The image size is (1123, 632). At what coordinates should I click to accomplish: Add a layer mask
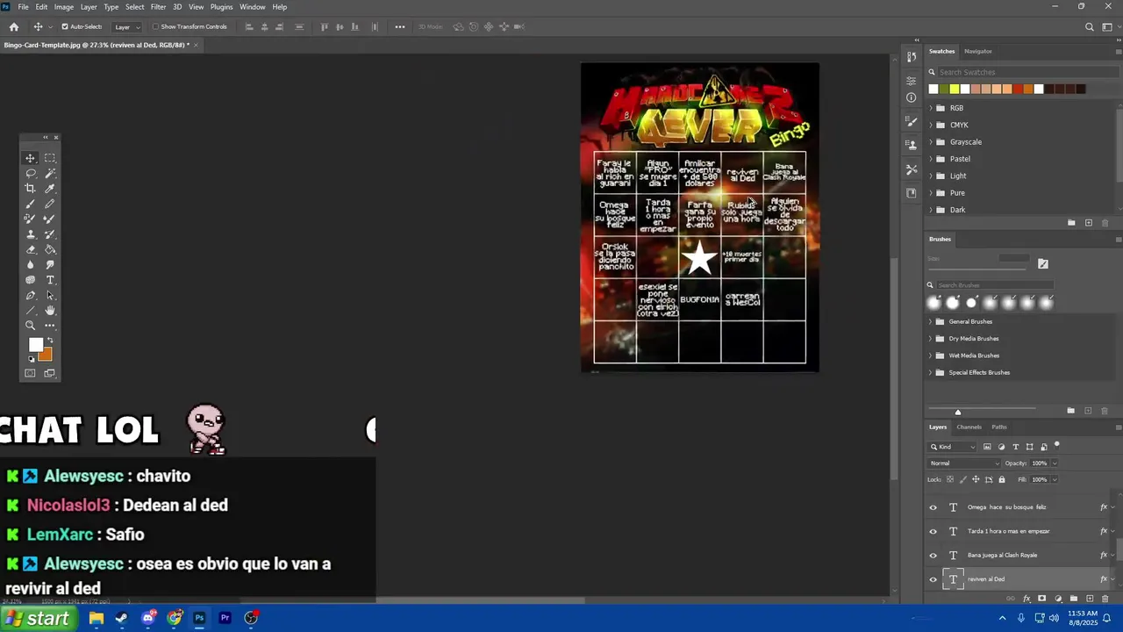1041,599
